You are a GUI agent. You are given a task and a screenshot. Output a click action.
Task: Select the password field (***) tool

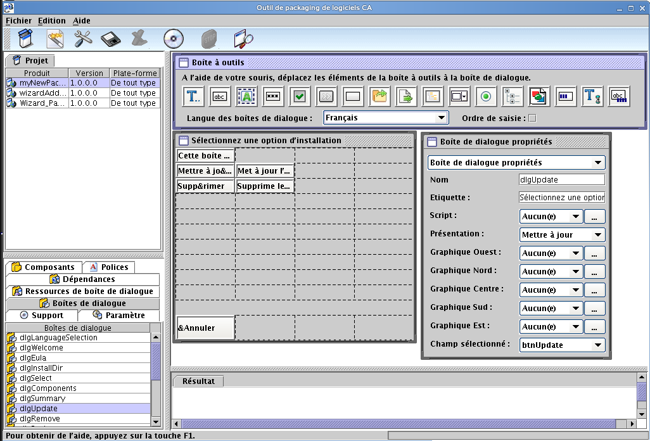(x=273, y=96)
